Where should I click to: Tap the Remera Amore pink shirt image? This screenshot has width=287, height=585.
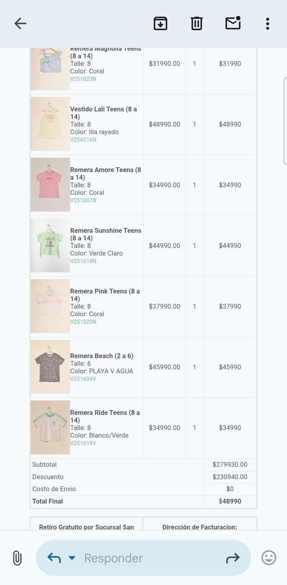coord(50,185)
